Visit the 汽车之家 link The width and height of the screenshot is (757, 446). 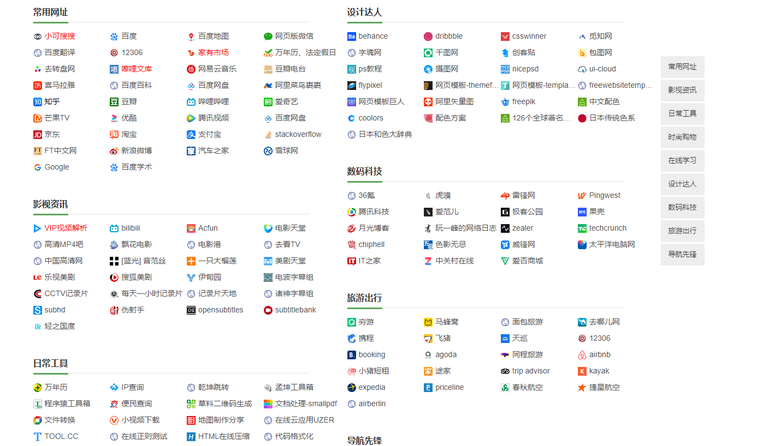click(214, 151)
